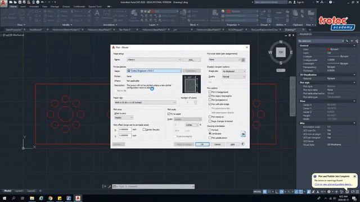Click the TOP face of the ViewCube

281,52
